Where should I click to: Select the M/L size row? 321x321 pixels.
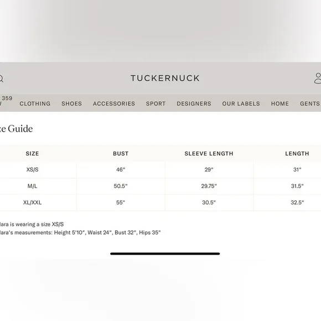tap(161, 186)
